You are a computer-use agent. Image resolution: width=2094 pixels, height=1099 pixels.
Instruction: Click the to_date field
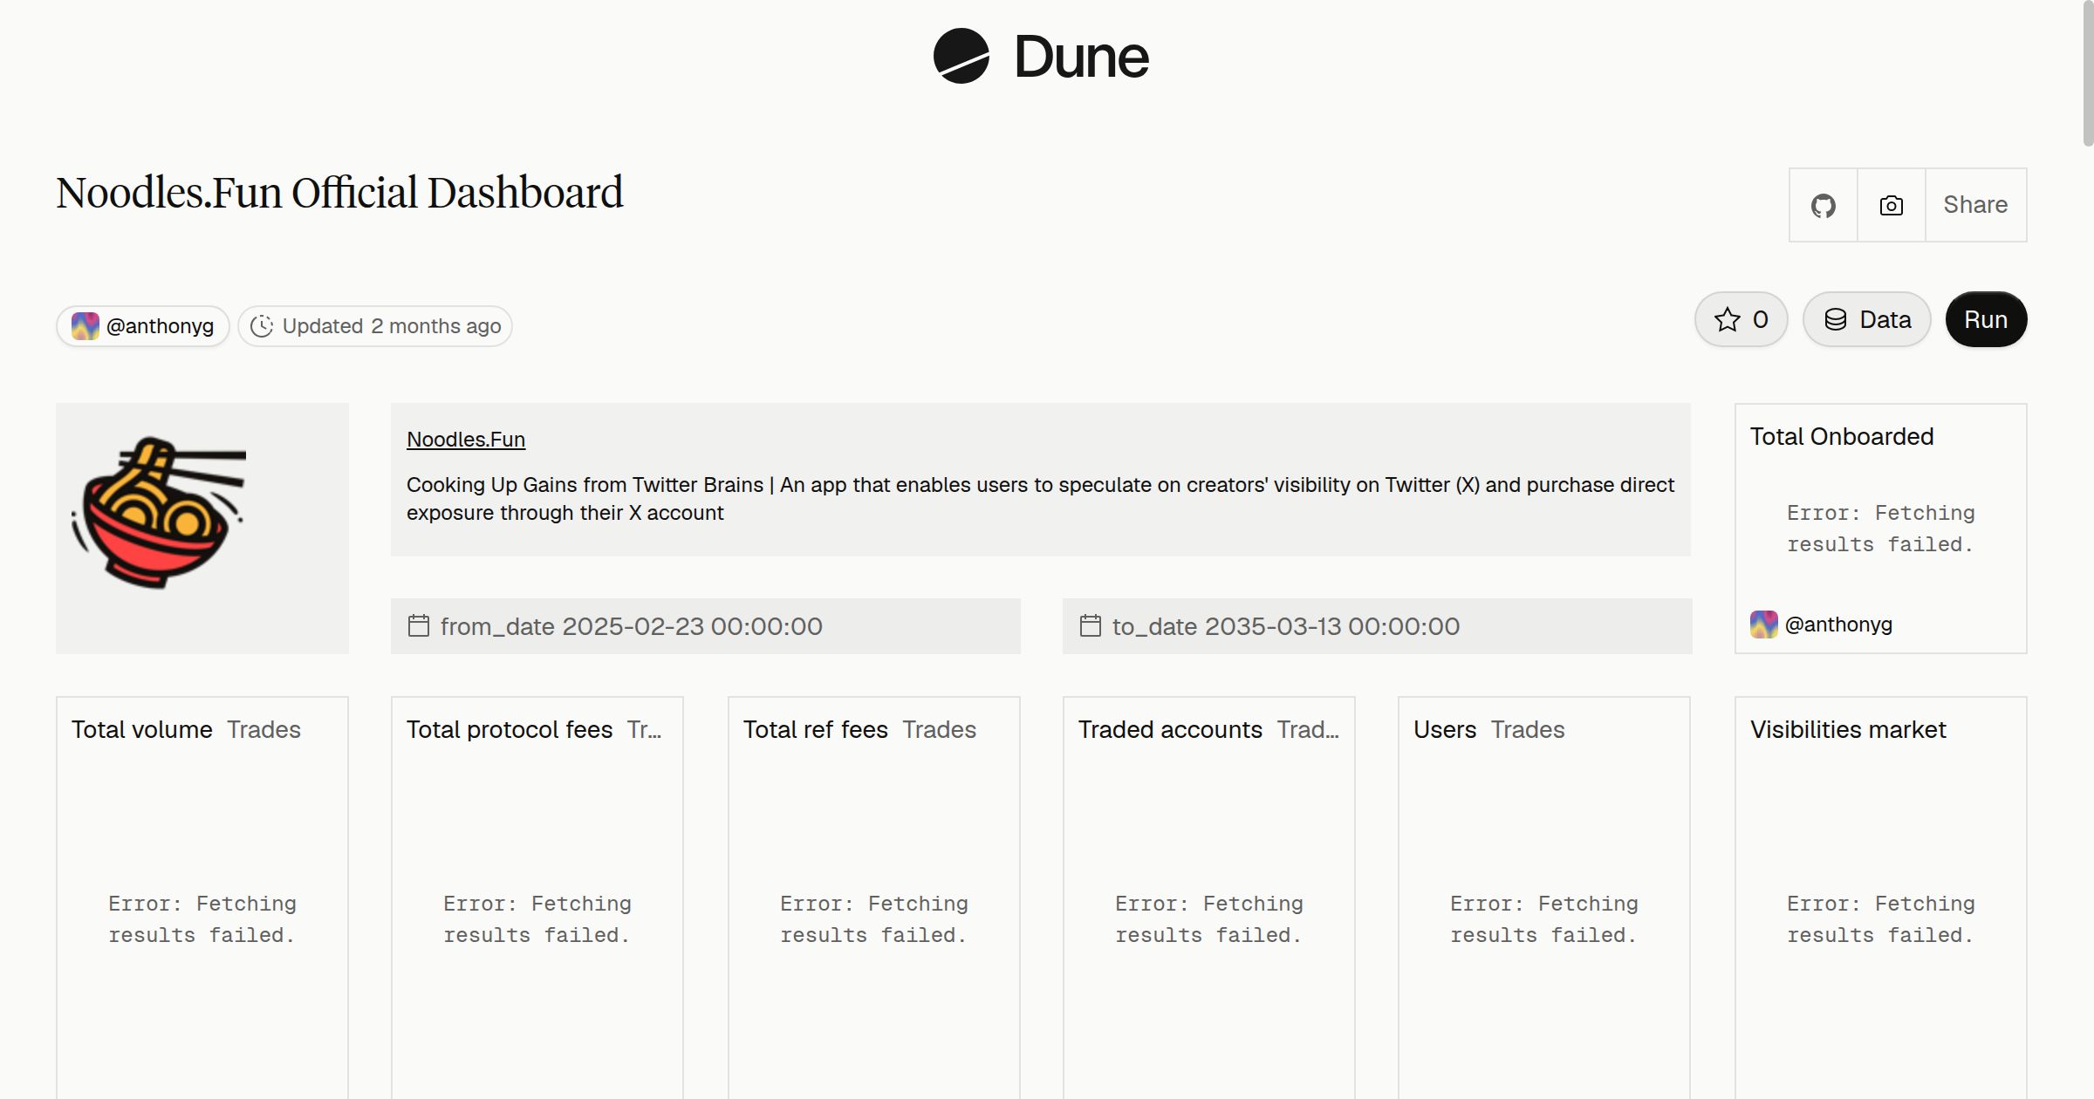(1378, 626)
